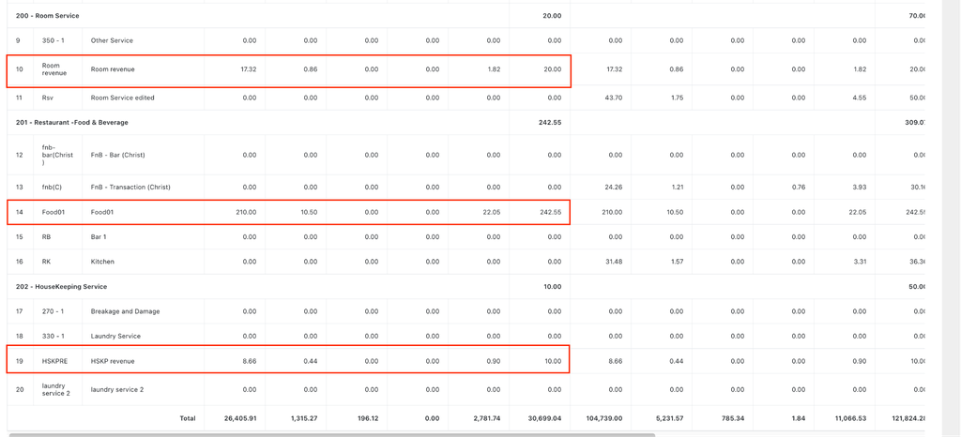The height and width of the screenshot is (437, 961).
Task: Select the 'Bar 1' row description
Action: pos(99,236)
